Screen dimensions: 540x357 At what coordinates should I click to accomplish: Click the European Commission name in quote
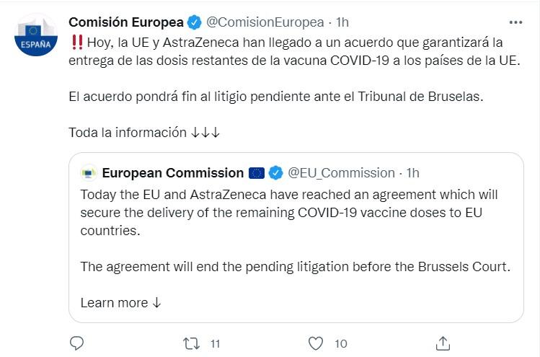pos(173,173)
